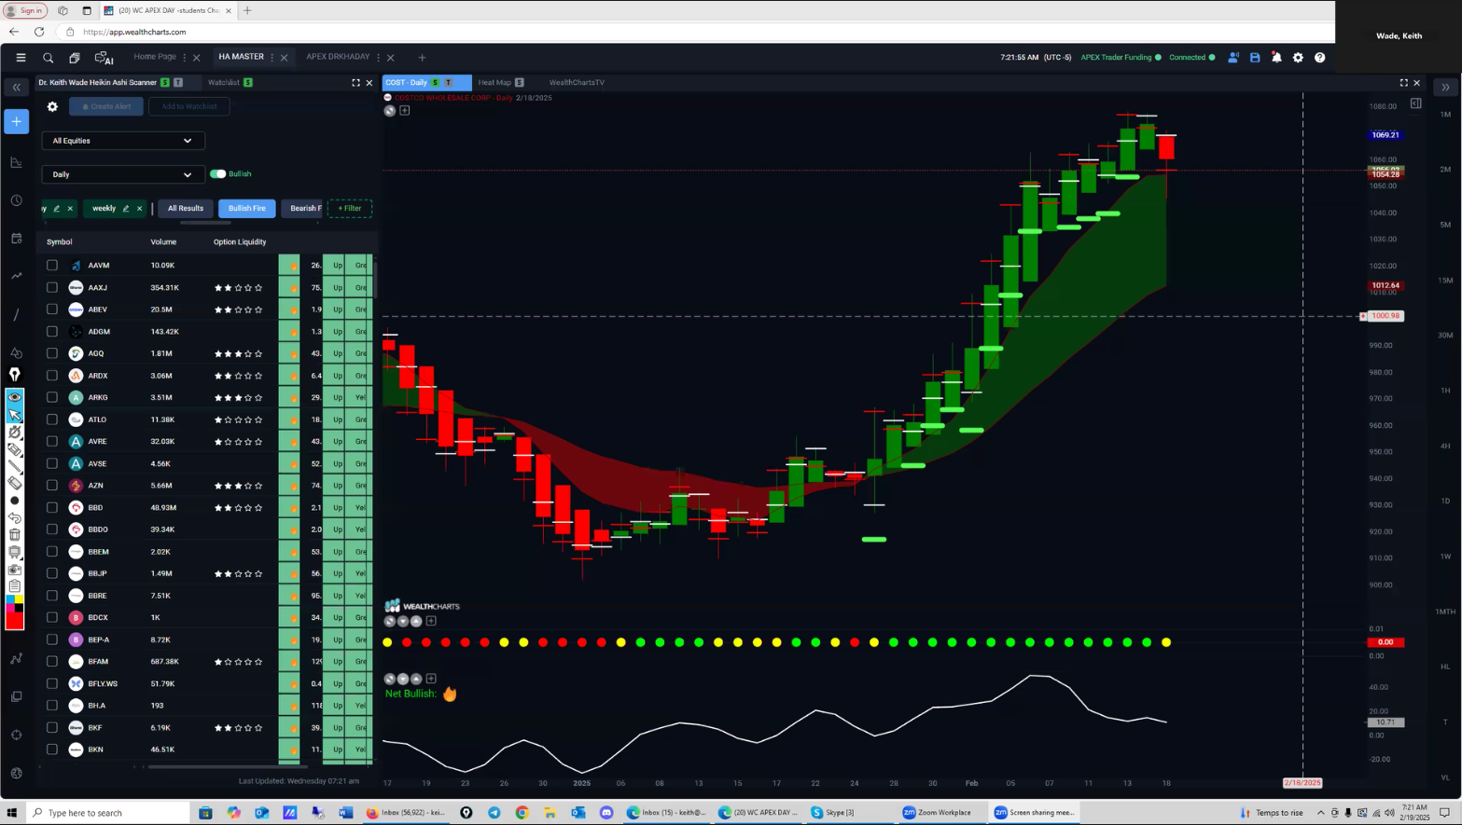Collapse the left sidebar with double chevron

tap(16, 88)
